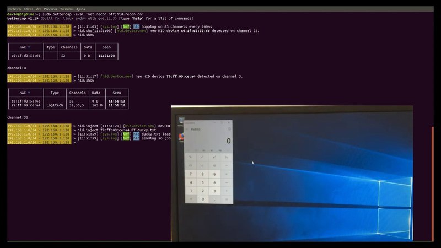
Task: Click calculator digit 7 key
Action: [191, 174]
